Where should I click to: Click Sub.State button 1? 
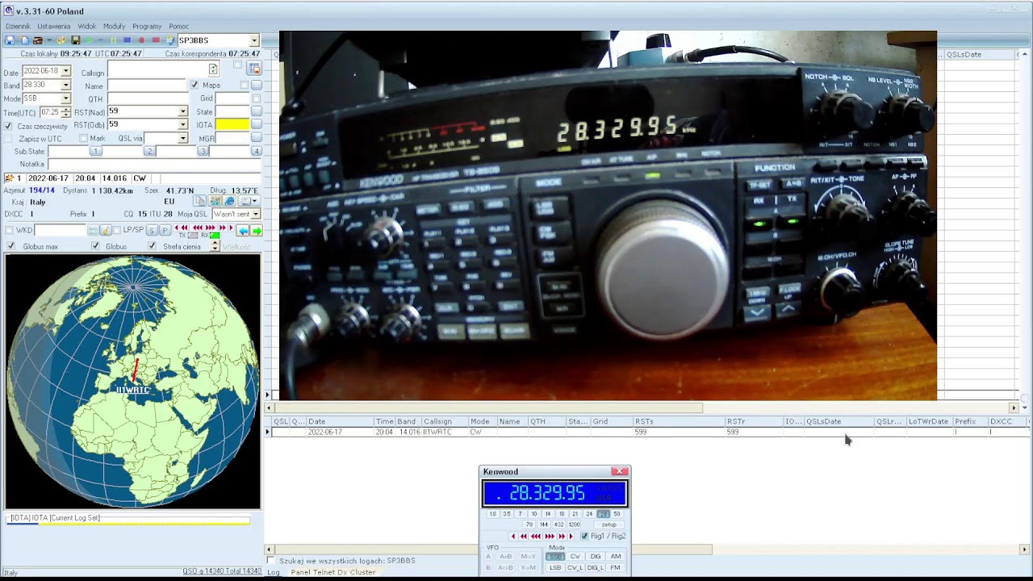pos(95,151)
